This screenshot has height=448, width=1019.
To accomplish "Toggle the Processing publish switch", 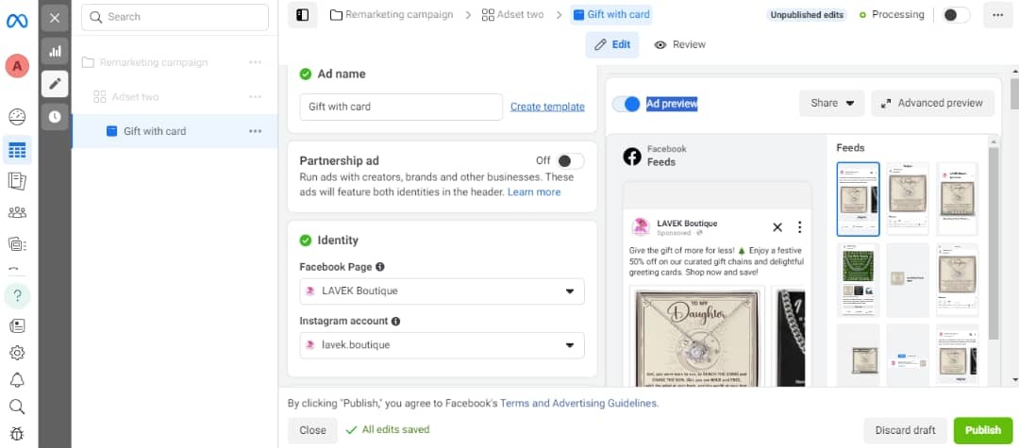I will click(955, 15).
